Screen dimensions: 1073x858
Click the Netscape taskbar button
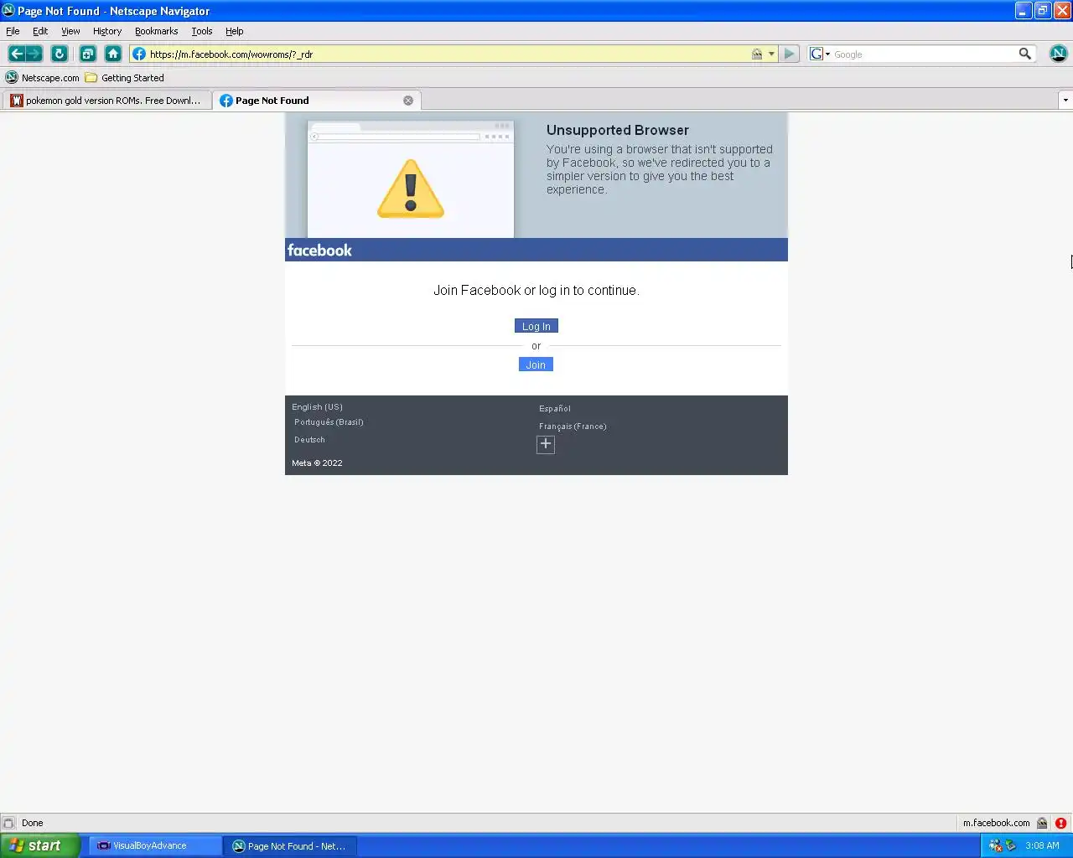290,845
